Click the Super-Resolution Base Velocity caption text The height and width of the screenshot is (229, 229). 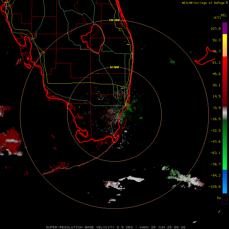116,227
